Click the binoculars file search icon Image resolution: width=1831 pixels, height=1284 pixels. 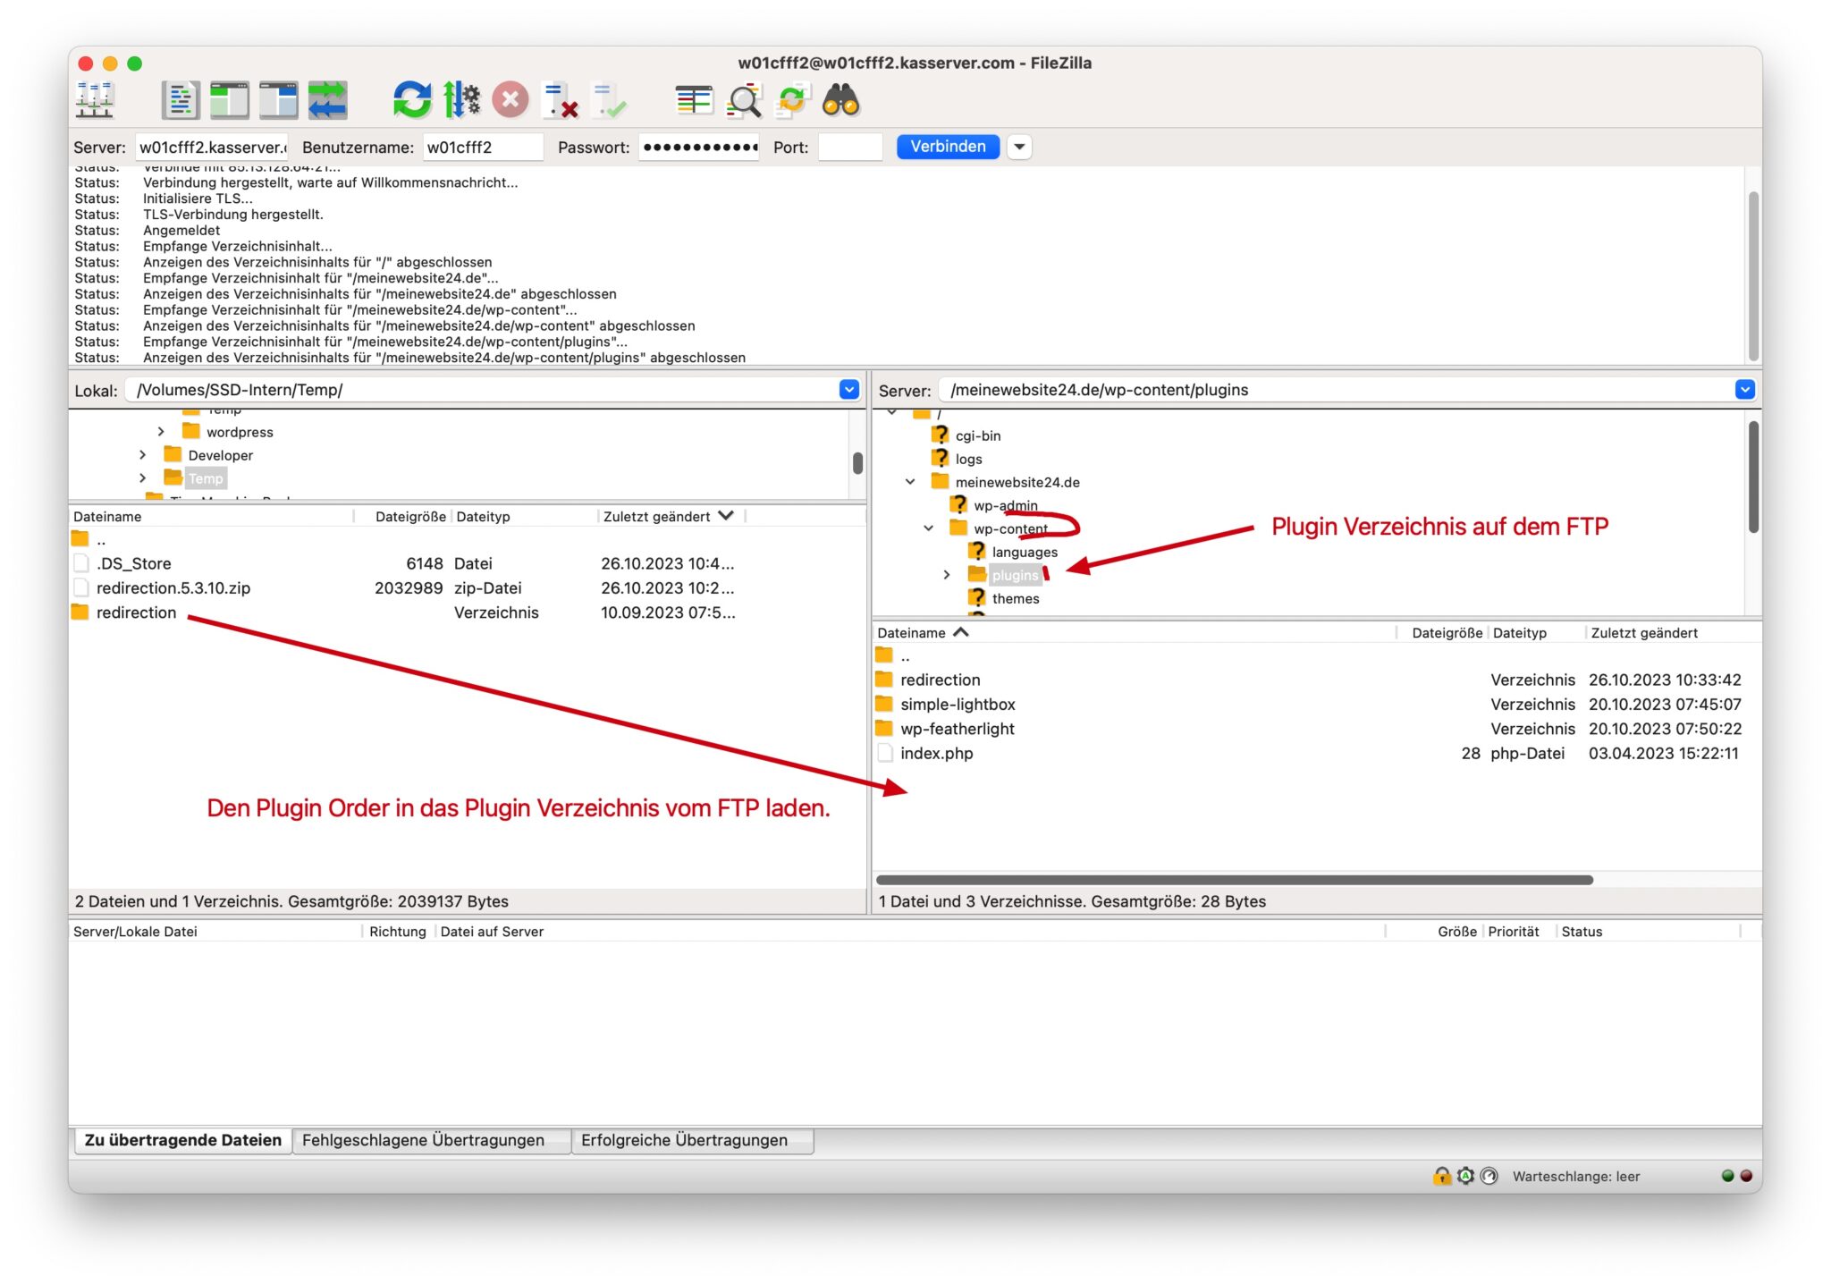pos(841,100)
